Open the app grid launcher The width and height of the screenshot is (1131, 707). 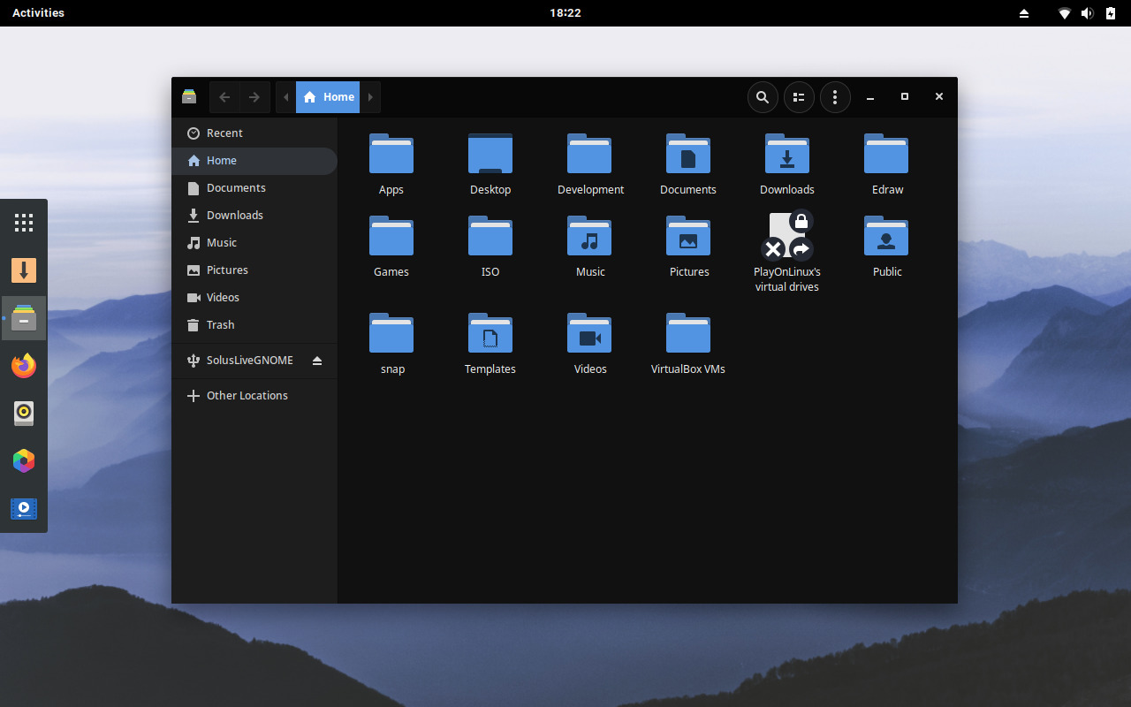[x=23, y=222]
